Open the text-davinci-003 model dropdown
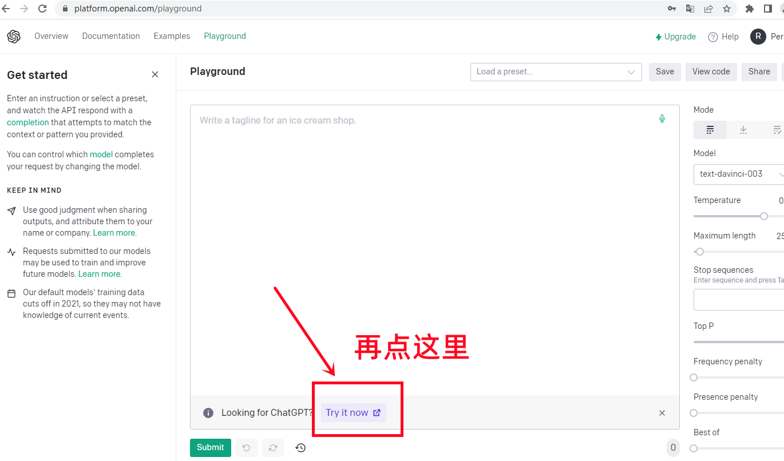 click(x=738, y=174)
